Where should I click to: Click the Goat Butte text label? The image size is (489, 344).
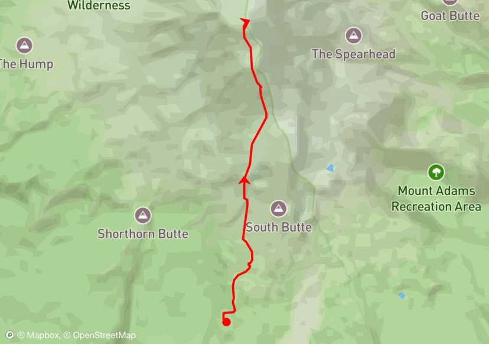(451, 15)
